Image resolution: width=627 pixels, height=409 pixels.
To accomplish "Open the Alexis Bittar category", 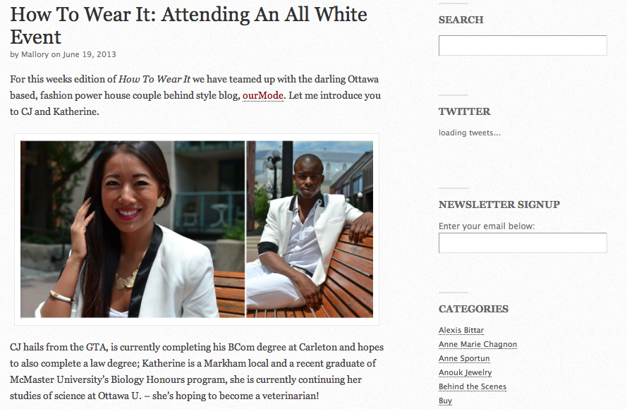I will (x=461, y=330).
